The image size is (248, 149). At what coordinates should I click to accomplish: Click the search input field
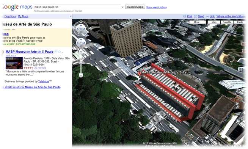coord(77,7)
